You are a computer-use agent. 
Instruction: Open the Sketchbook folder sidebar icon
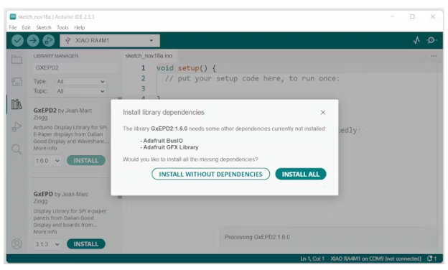click(17, 60)
